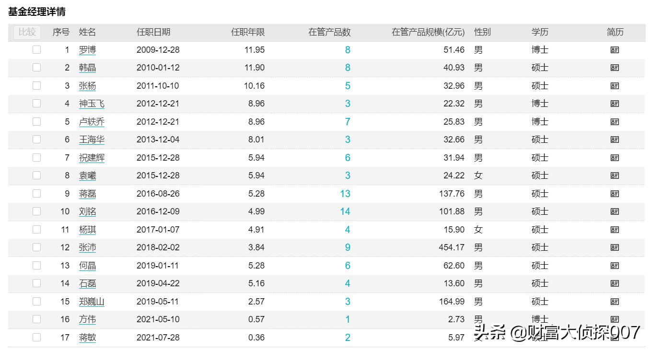This screenshot has width=651, height=351.
Task: Open 蒋敏's resume icon
Action: click(x=614, y=337)
